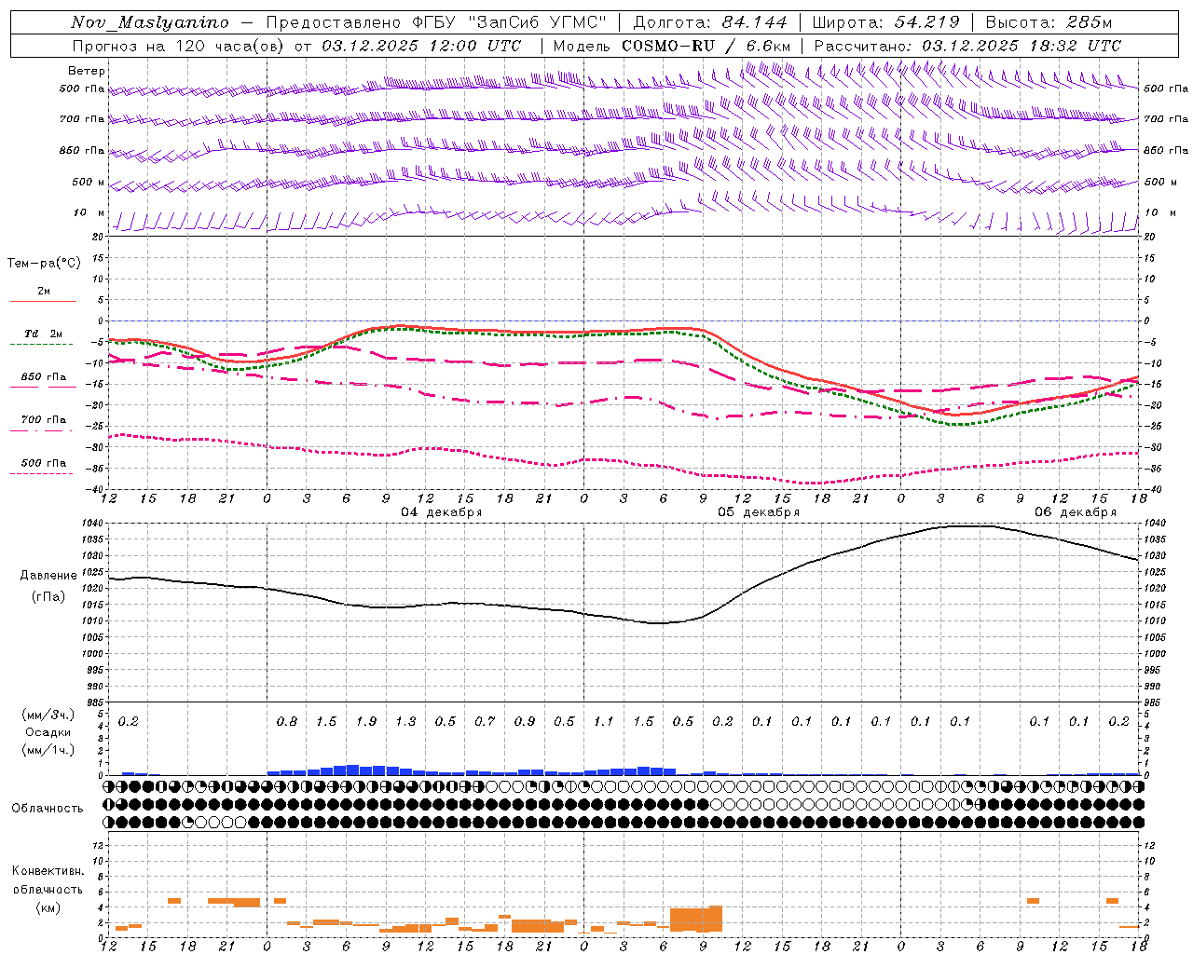
Task: Click the 700 гПа wind label on the right edge
Action: [1166, 119]
